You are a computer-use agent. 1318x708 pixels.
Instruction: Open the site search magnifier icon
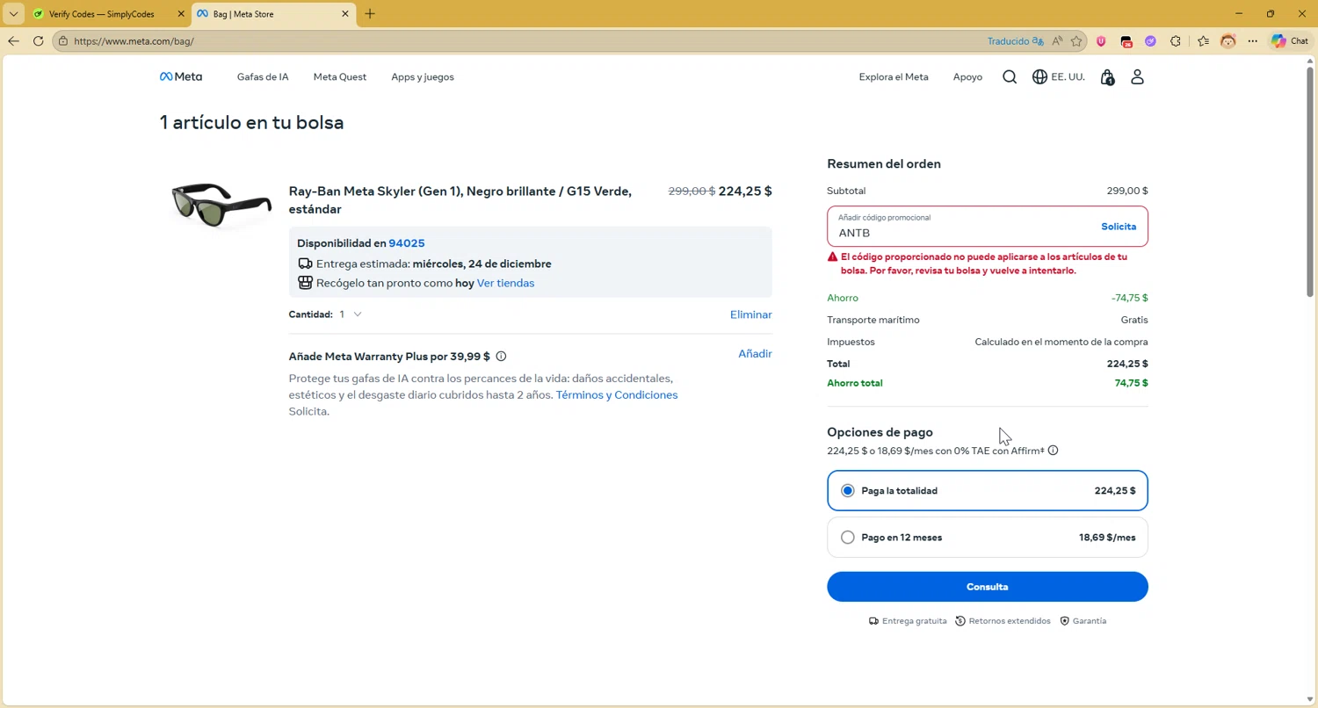pos(1010,77)
